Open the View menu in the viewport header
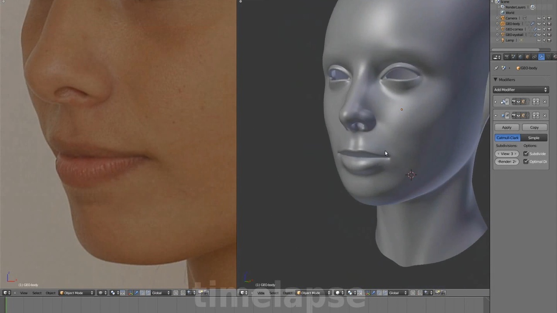The image size is (557, 313). click(260, 293)
